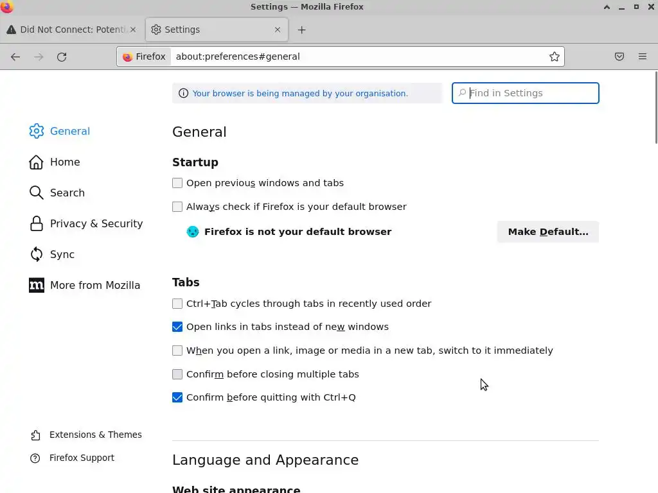Click the Firefox identity icon in the address bar
The image size is (658, 493).
pos(144,56)
